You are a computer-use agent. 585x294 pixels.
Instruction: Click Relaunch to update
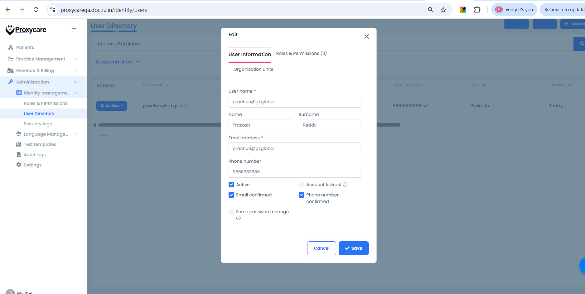coord(563,10)
